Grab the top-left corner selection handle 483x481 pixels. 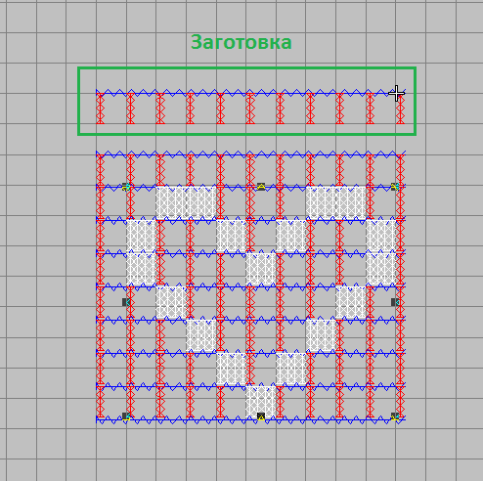coord(126,187)
